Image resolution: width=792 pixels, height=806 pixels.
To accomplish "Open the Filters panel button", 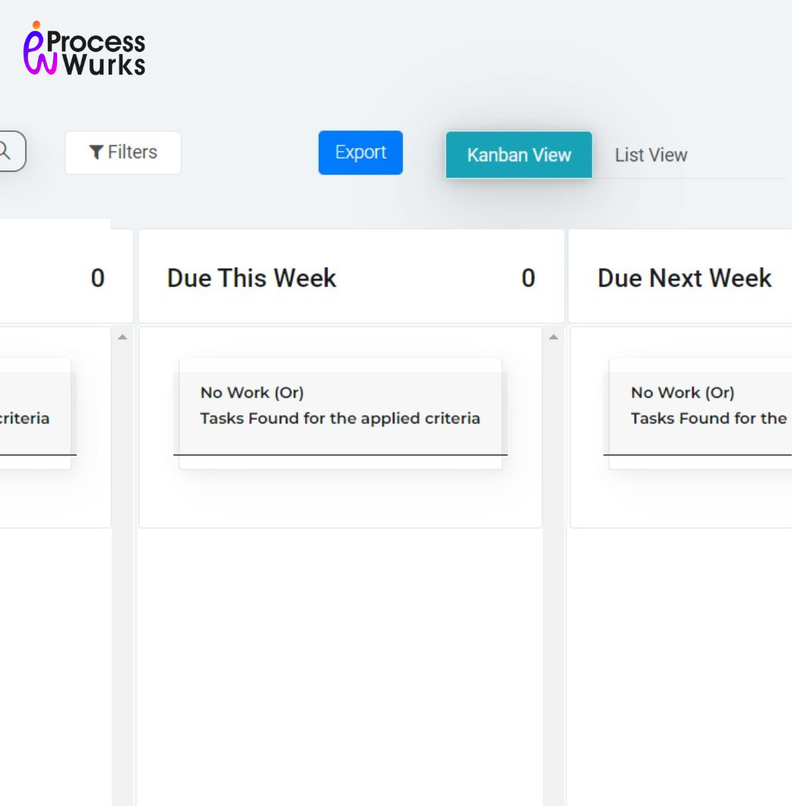I will click(122, 152).
